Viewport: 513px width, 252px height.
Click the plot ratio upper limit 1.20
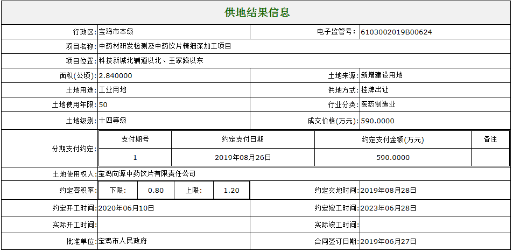pos(231,190)
